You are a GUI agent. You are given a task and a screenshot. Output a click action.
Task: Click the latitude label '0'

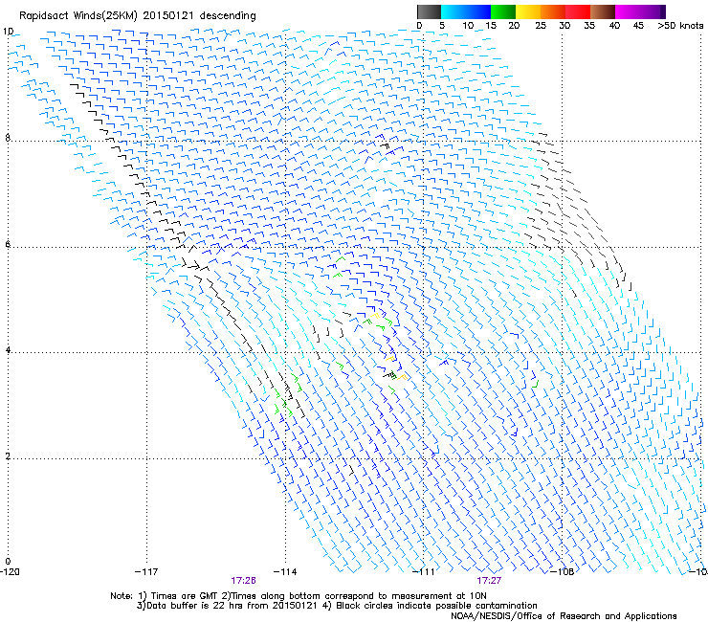click(x=8, y=562)
